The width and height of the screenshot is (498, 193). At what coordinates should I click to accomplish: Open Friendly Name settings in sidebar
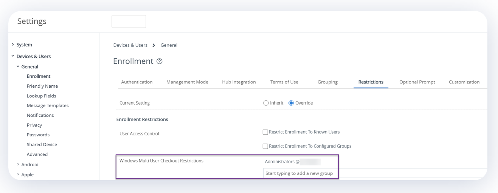[x=42, y=86]
